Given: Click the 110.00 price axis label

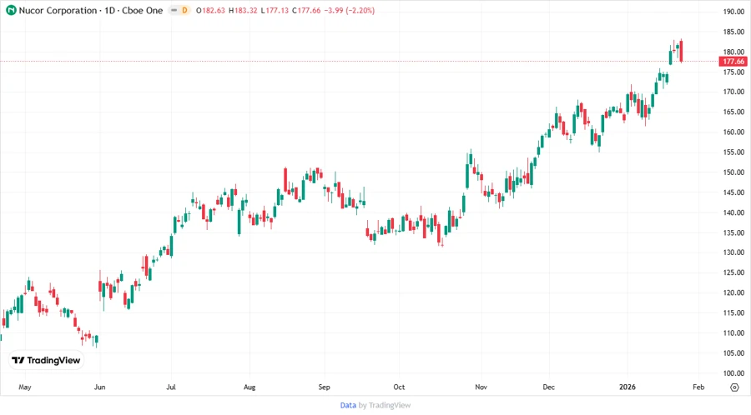Looking at the screenshot, I should coord(733,332).
